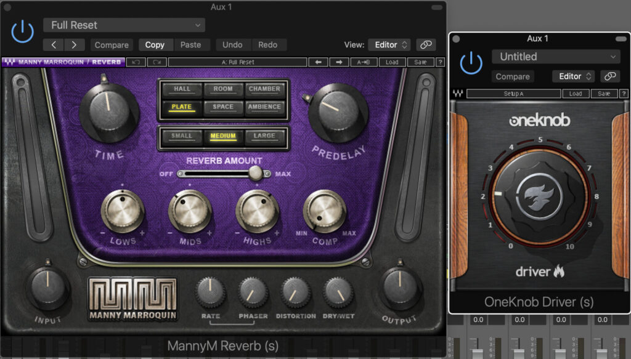Open the A: Full Reset preset field

(x=237, y=62)
